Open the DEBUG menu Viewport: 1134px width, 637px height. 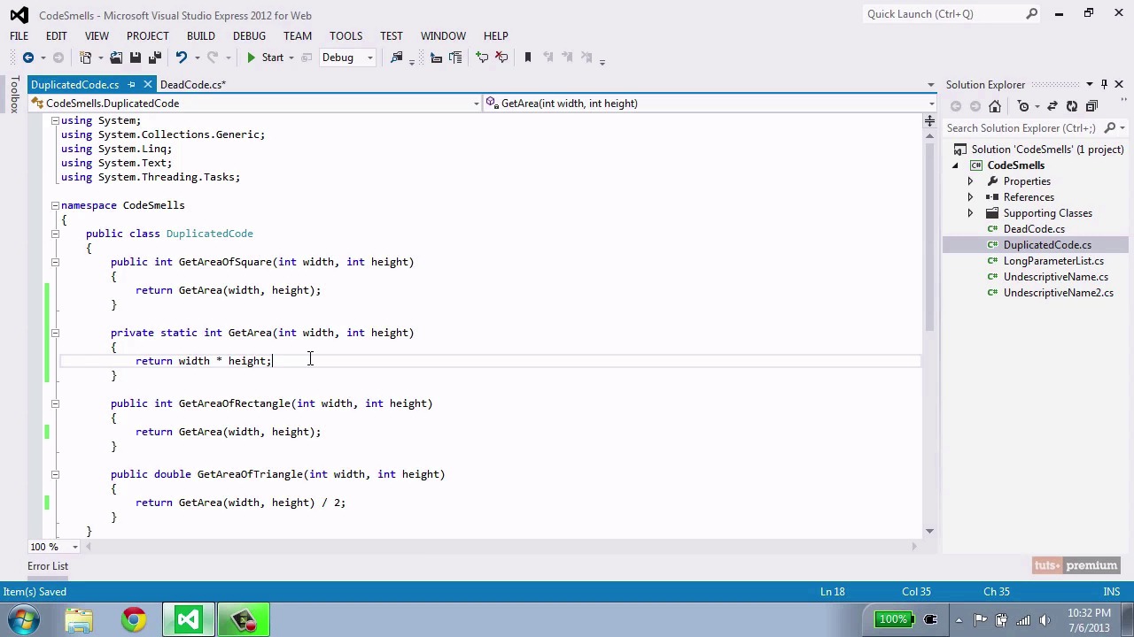[249, 35]
